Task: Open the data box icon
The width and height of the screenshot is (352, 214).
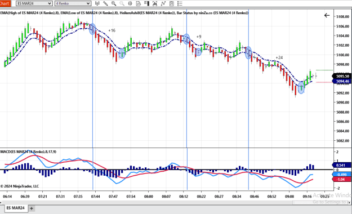Action: [139, 3]
